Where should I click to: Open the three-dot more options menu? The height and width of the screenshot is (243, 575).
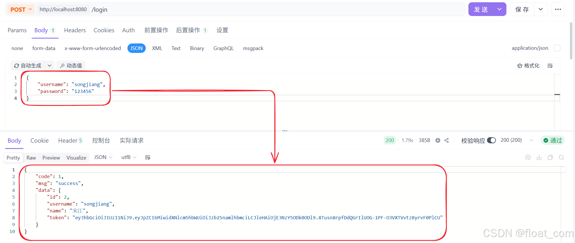[558, 9]
